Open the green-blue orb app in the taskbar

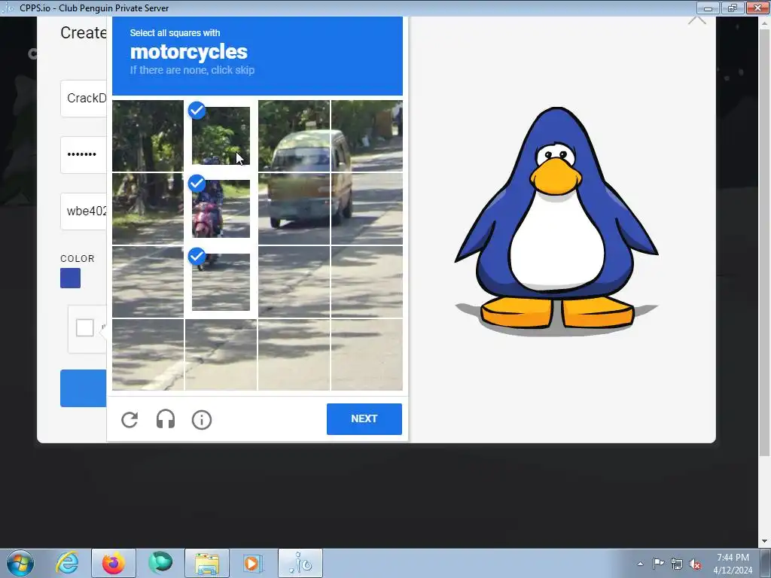160,563
